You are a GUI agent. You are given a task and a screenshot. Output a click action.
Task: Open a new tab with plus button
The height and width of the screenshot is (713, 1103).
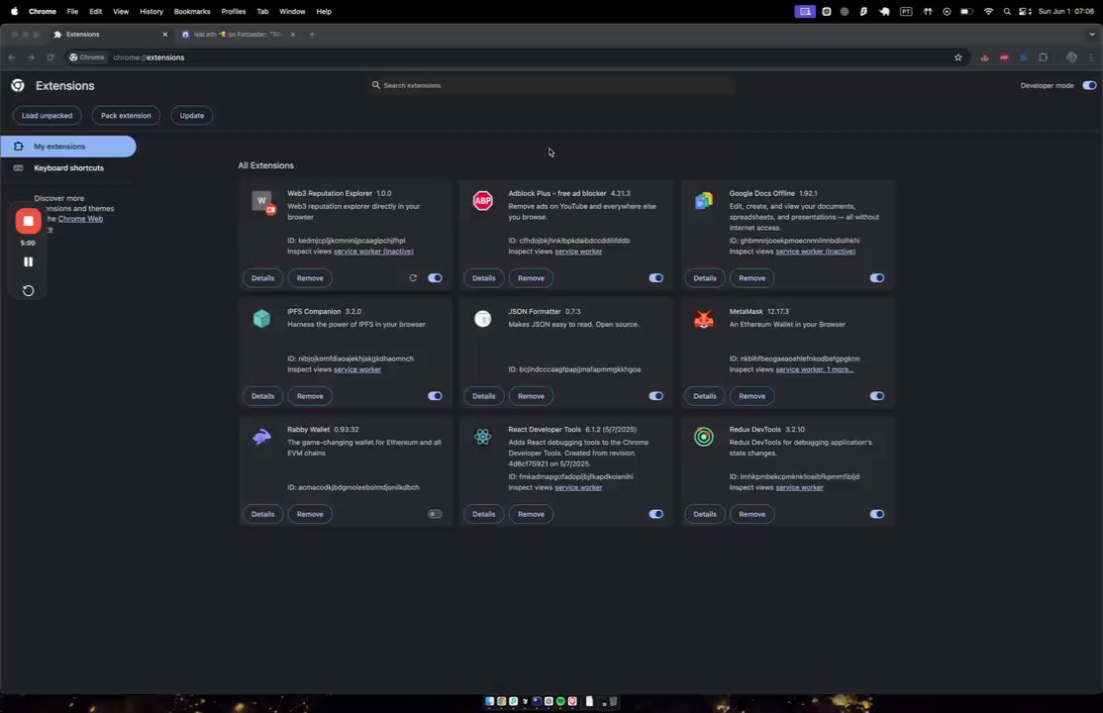(x=312, y=35)
